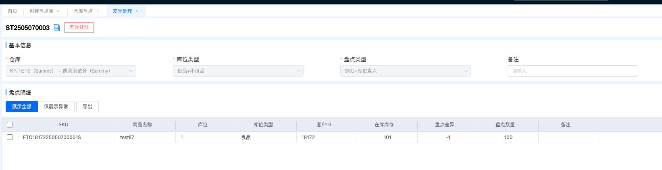Toggle the select-all checkbox in table header
This screenshot has height=170, width=662.
click(10, 125)
